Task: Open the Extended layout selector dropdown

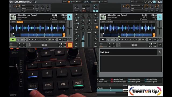Action: 137,2
